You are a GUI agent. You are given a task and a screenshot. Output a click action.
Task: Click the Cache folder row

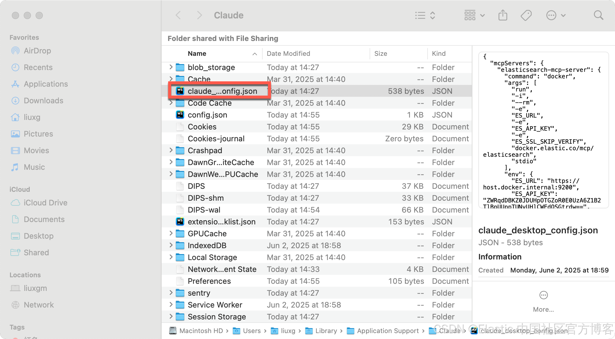(x=317, y=79)
